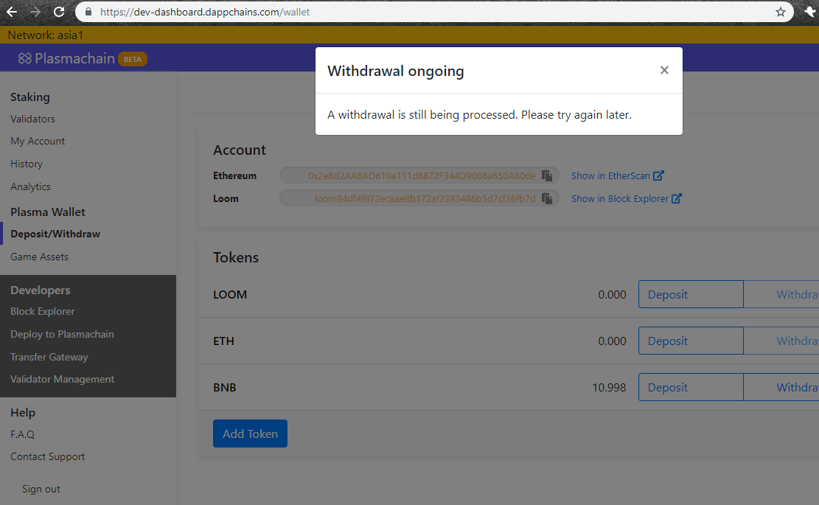Open the Game Assets section
The height and width of the screenshot is (505, 819).
[39, 257]
